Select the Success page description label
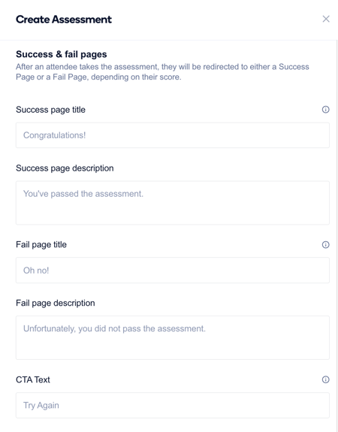The image size is (338, 432). click(x=65, y=168)
